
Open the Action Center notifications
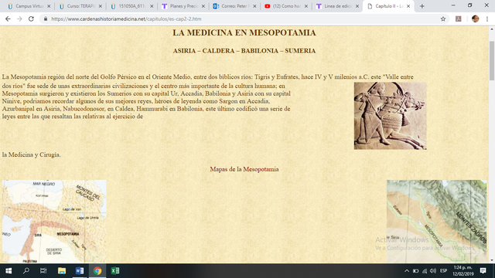(483, 271)
